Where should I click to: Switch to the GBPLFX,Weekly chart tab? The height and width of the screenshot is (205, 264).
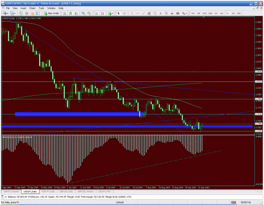(11, 192)
